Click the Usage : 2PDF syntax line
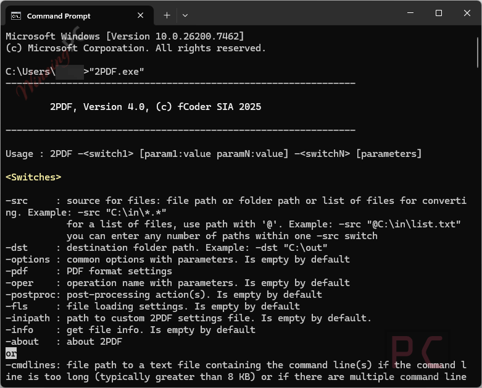The height and width of the screenshot is (388, 482). (x=214, y=154)
